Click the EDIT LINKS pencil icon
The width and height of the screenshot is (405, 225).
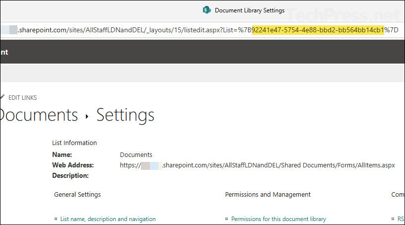[x=2, y=97]
